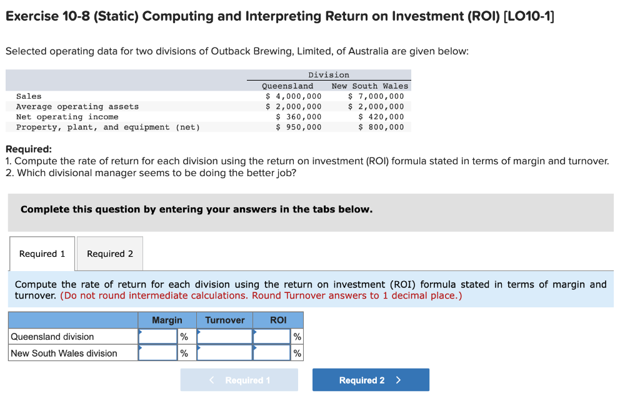
Task: Click the Queensland division Margin input field
Action: click(x=158, y=336)
